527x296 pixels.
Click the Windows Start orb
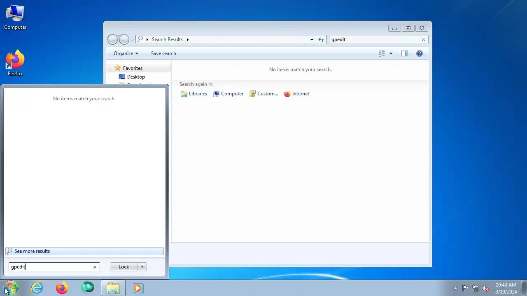[x=11, y=288]
